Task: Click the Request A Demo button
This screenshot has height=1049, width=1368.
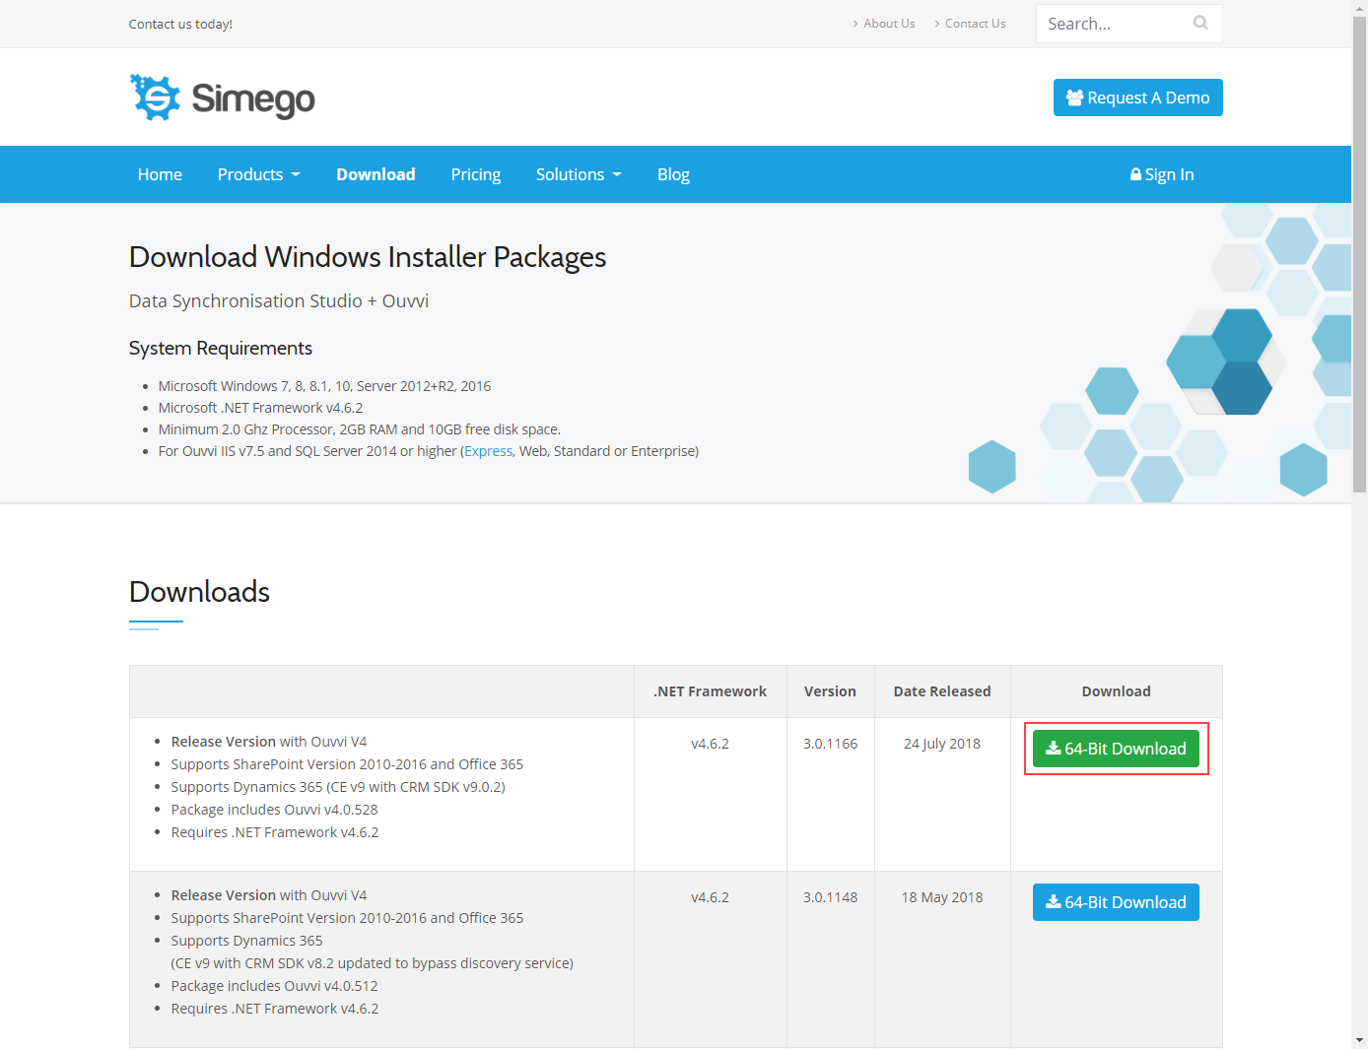Action: click(1137, 98)
